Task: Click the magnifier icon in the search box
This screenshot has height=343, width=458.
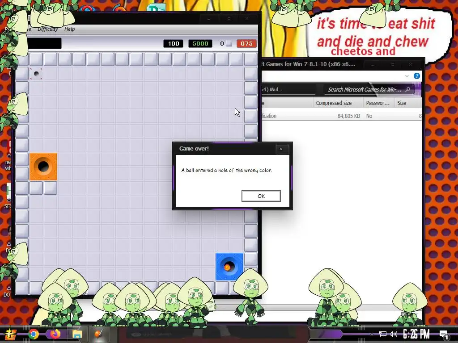Action: pos(408,89)
